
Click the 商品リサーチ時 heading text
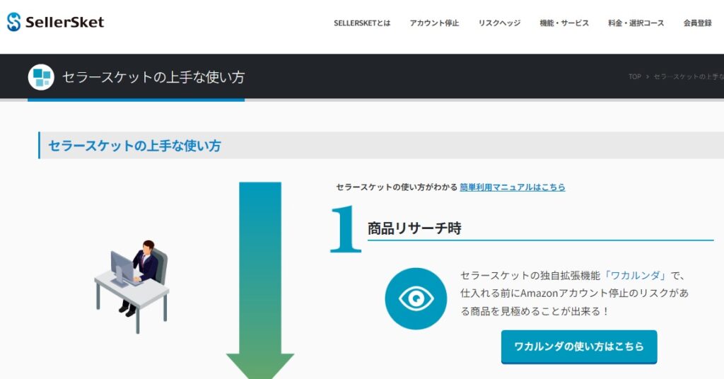(x=414, y=228)
